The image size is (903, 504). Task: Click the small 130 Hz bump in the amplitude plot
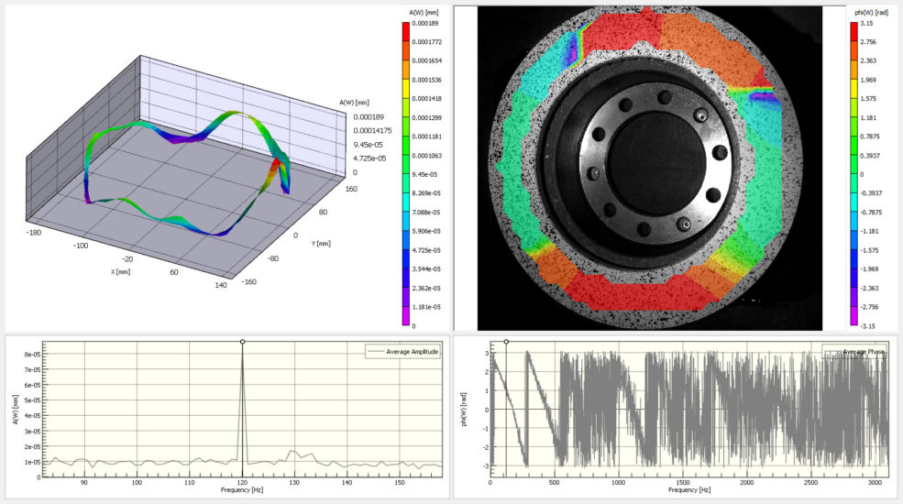292,453
